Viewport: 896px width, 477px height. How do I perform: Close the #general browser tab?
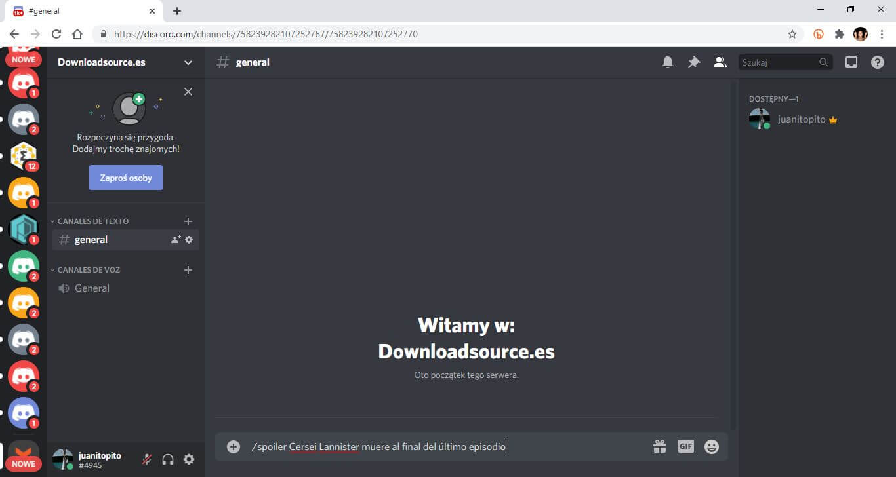click(x=152, y=11)
